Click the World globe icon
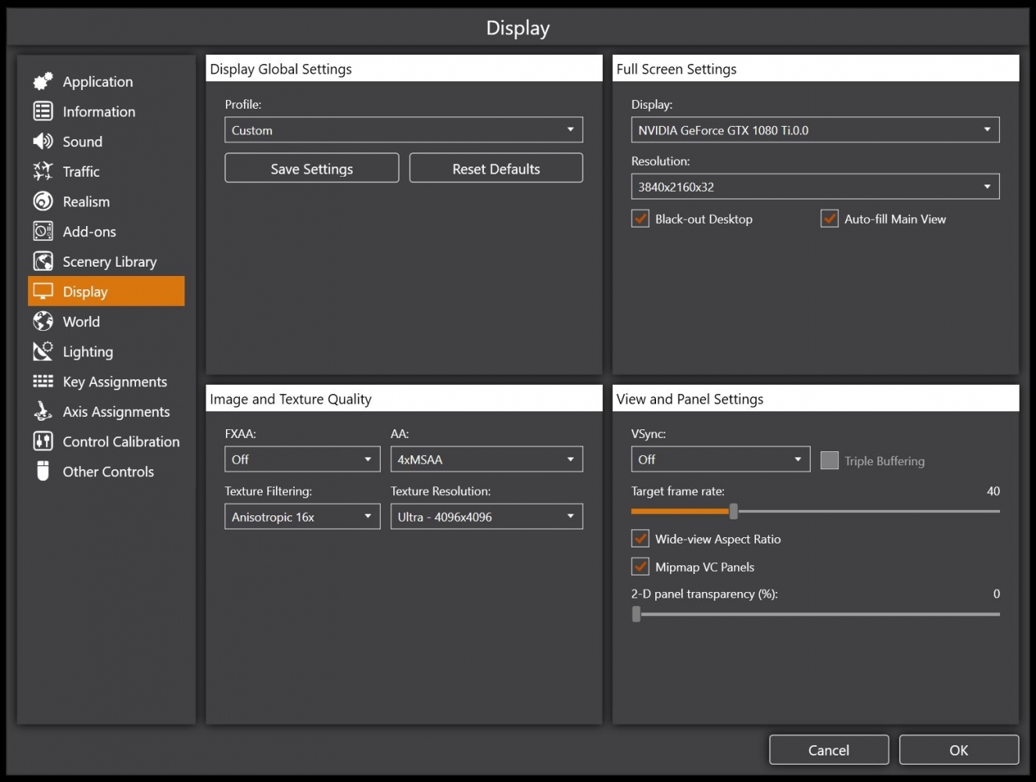1036x782 pixels. 43,321
